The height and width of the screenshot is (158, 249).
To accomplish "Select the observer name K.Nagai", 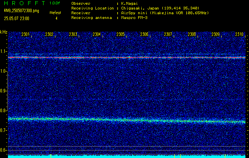I will coord(129,4).
